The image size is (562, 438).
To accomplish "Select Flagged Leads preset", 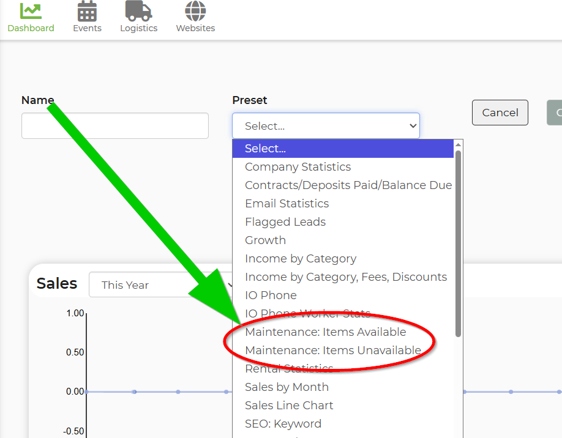I will (x=285, y=222).
